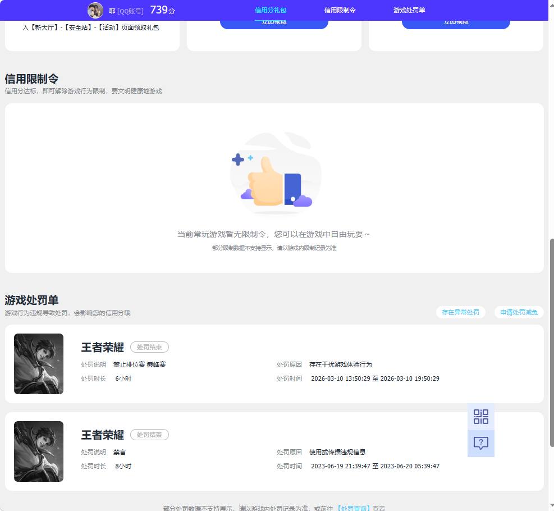
Task: Click the 耶 [QQ账号] username
Action: (x=126, y=11)
